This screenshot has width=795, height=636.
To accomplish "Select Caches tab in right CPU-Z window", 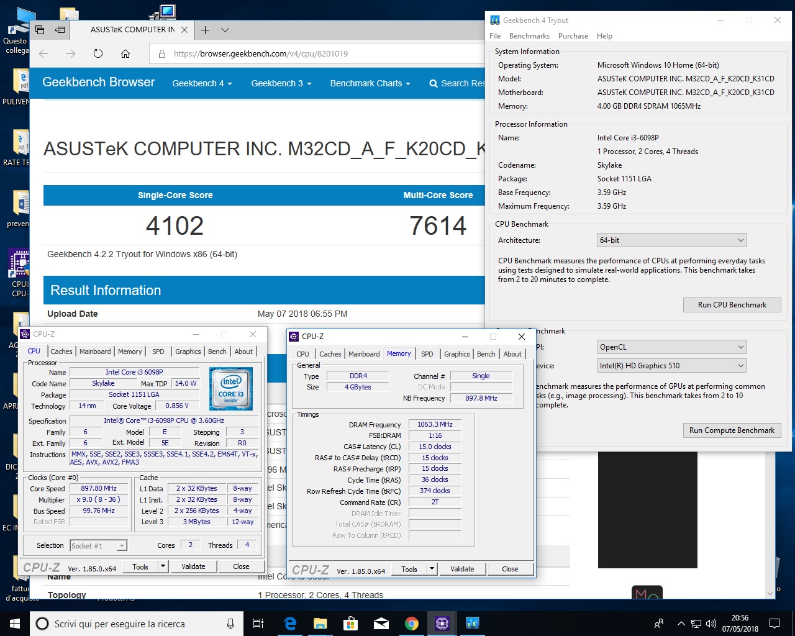I will [x=330, y=354].
